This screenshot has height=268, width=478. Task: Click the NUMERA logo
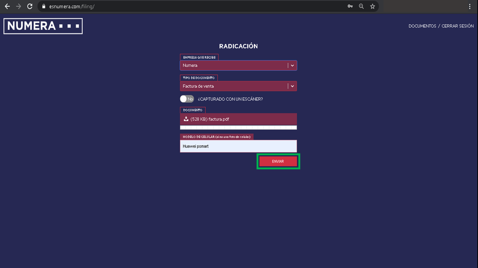pyautogui.click(x=43, y=26)
